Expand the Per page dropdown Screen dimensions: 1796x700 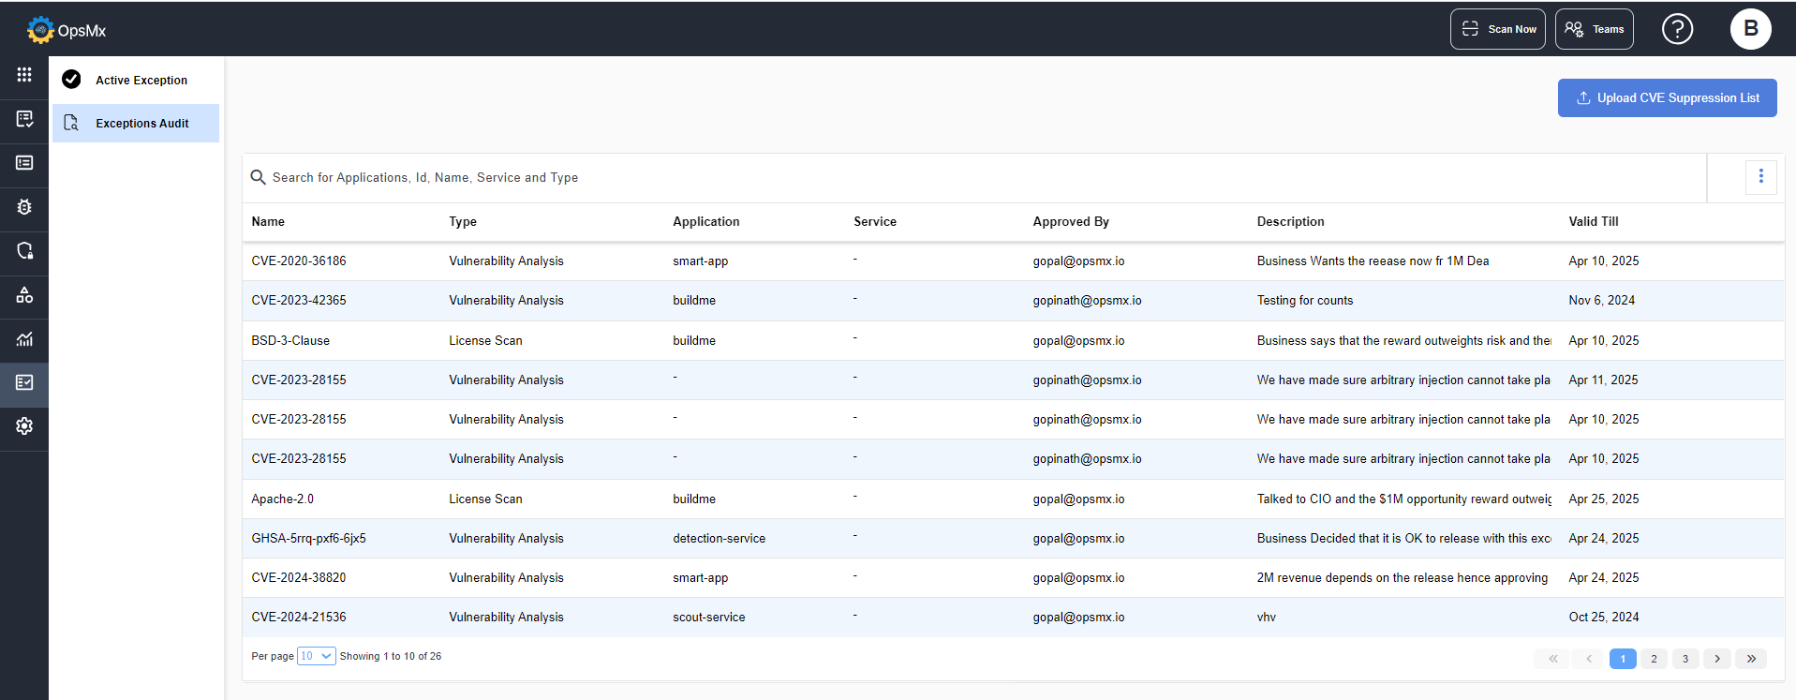click(316, 656)
